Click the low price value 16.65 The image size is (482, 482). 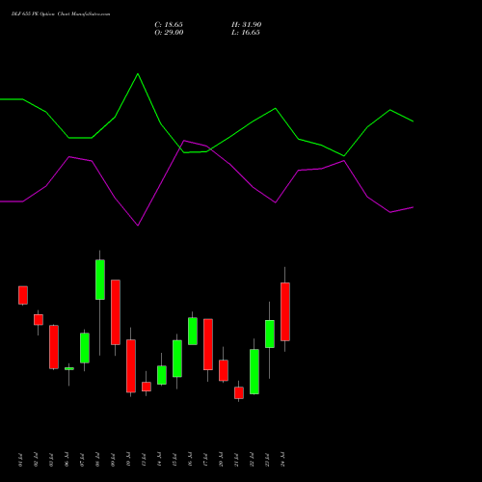click(251, 33)
